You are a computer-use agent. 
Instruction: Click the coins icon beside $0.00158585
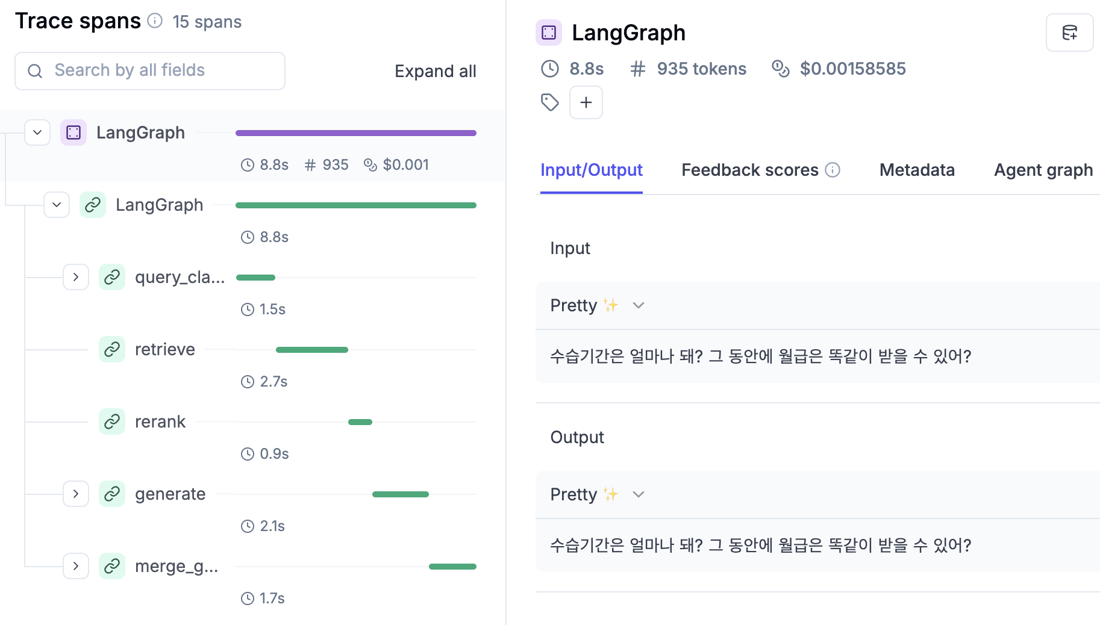tap(781, 69)
